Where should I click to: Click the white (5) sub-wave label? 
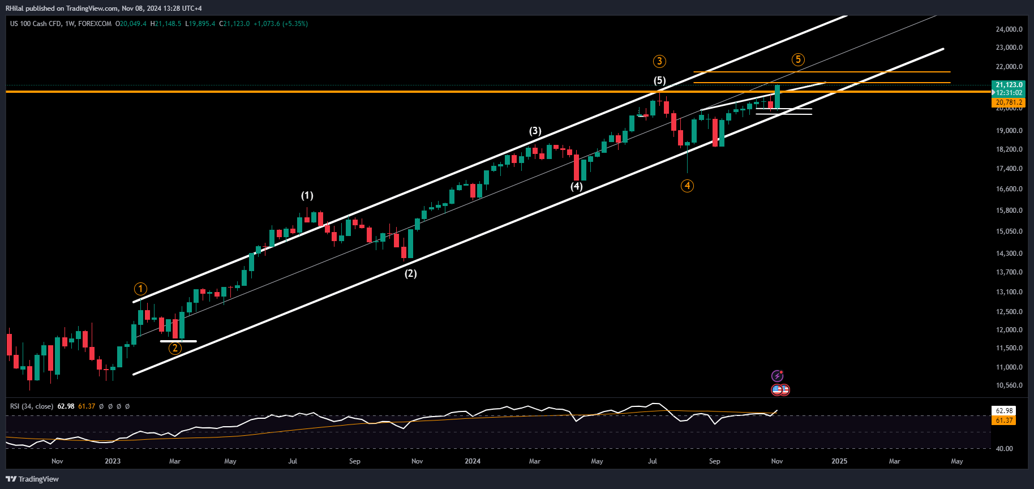pos(660,80)
